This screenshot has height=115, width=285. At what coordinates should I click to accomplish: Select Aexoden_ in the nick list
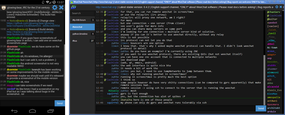[273, 62]
